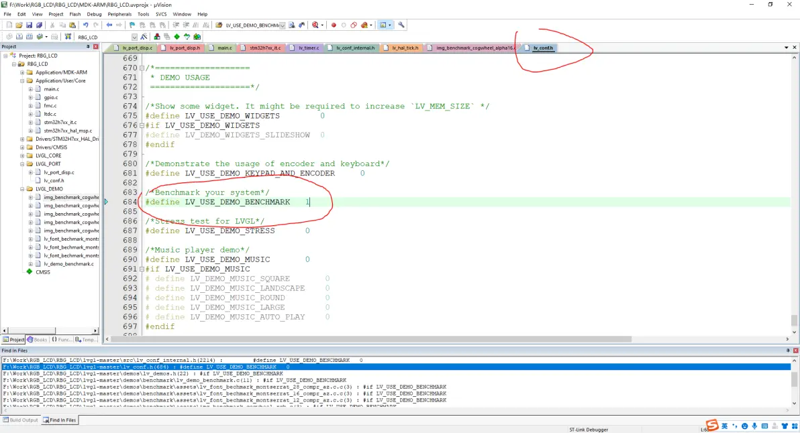Collapse the code fold at line 676
The image size is (800, 433).
tap(142, 125)
